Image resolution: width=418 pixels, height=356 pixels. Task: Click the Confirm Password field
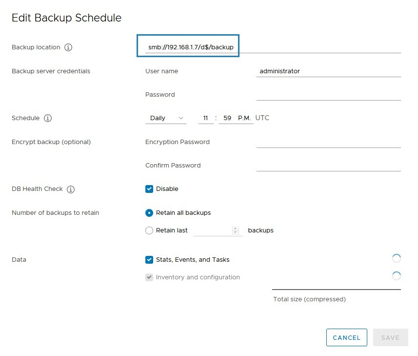pyautogui.click(x=328, y=166)
